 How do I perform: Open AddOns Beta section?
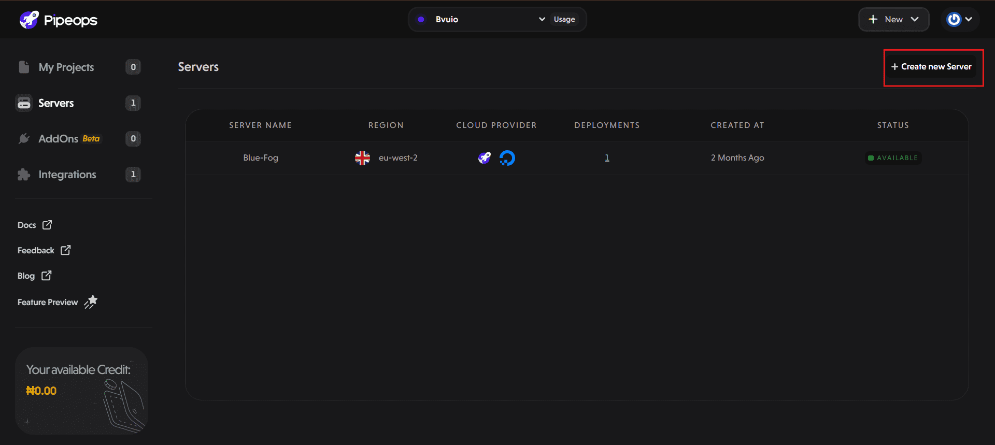pos(69,139)
